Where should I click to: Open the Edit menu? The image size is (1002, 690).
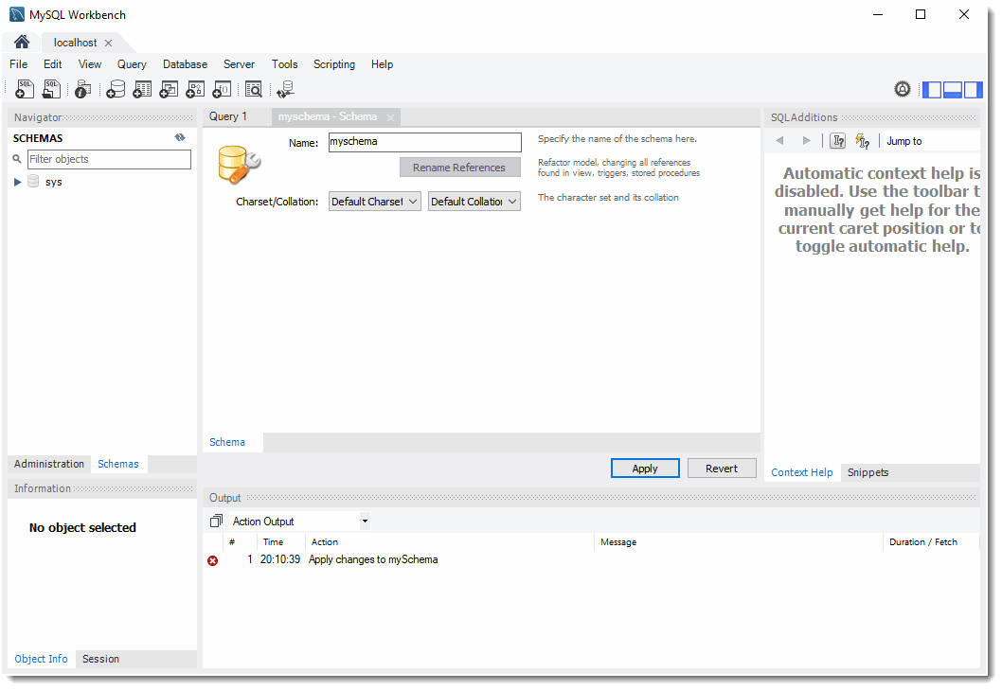(52, 64)
